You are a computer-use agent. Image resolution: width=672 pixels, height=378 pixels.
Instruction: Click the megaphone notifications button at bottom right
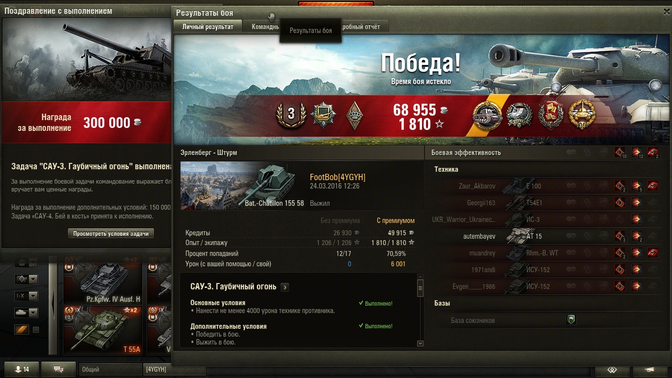coord(650,370)
